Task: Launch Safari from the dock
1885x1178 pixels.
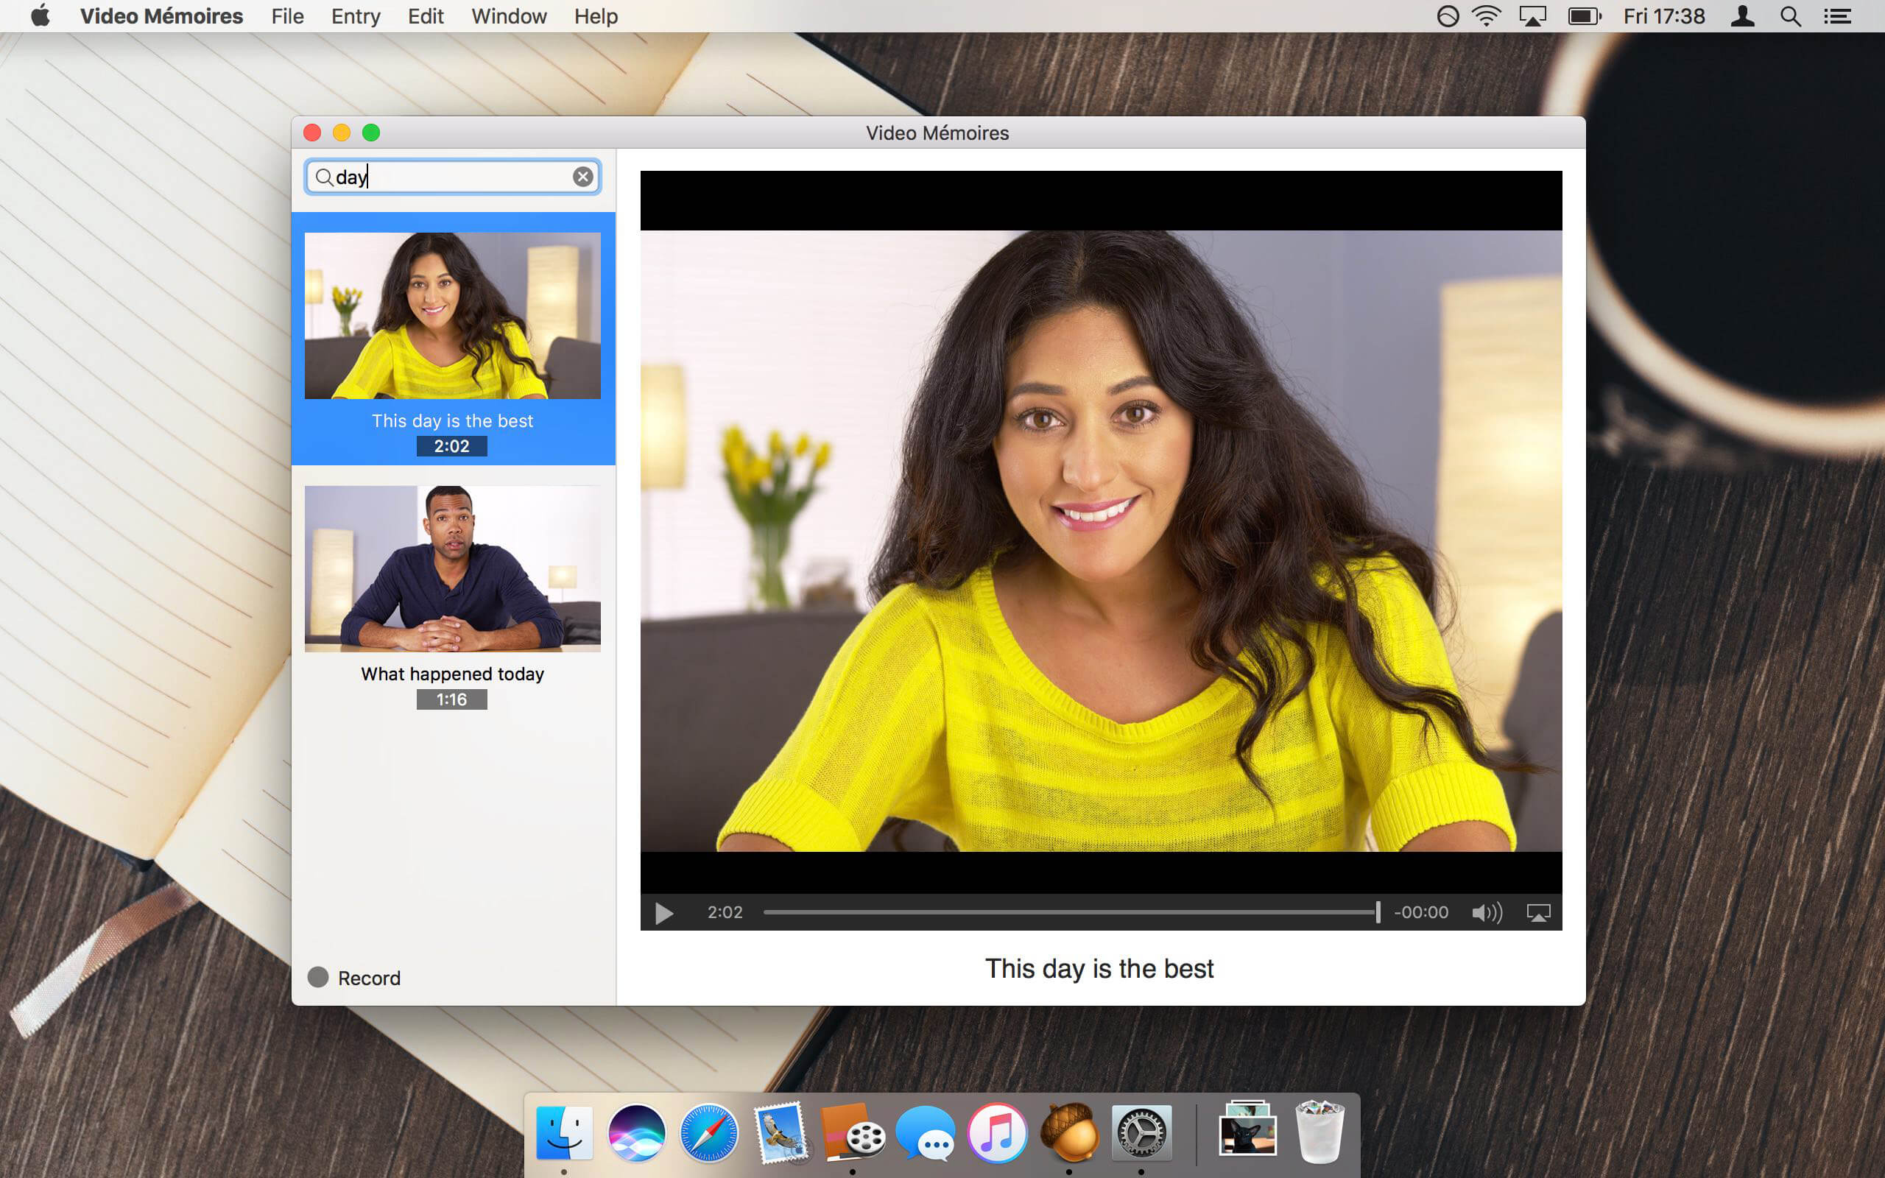Action: click(708, 1133)
